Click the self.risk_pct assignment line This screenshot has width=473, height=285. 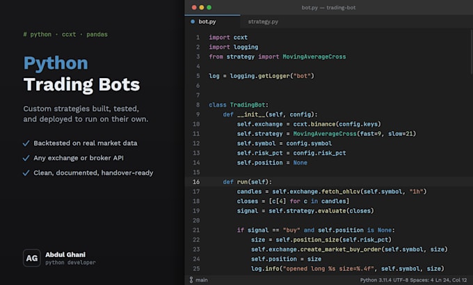tap(291, 153)
